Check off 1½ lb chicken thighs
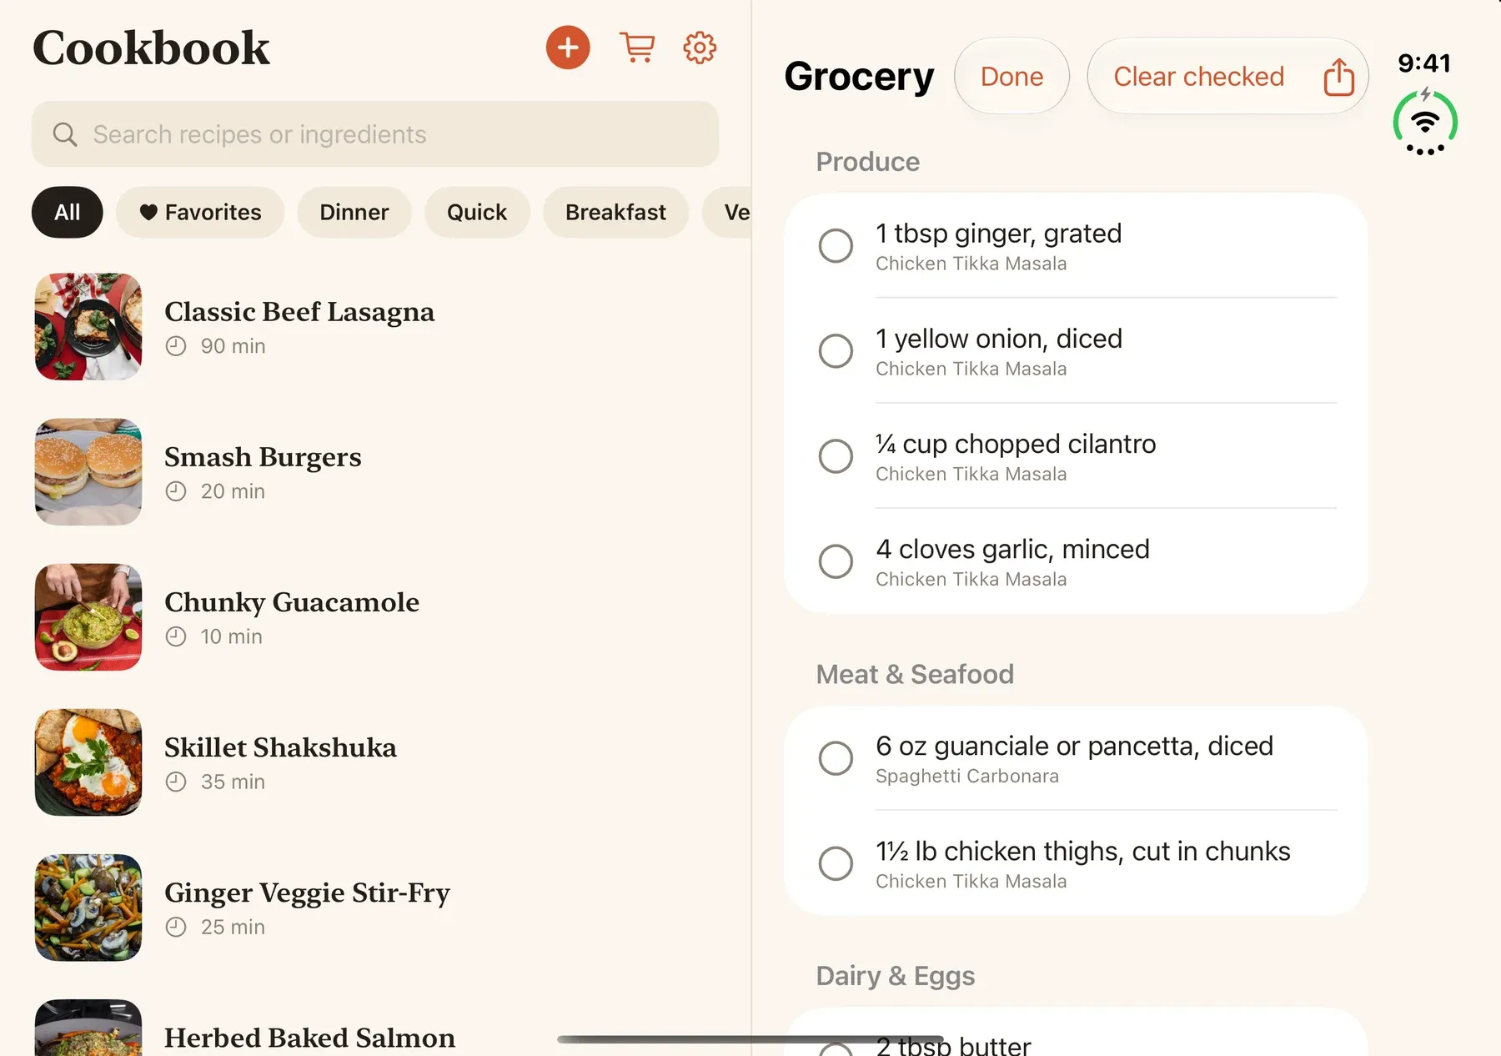Screen dimensions: 1501x1056 836,862
